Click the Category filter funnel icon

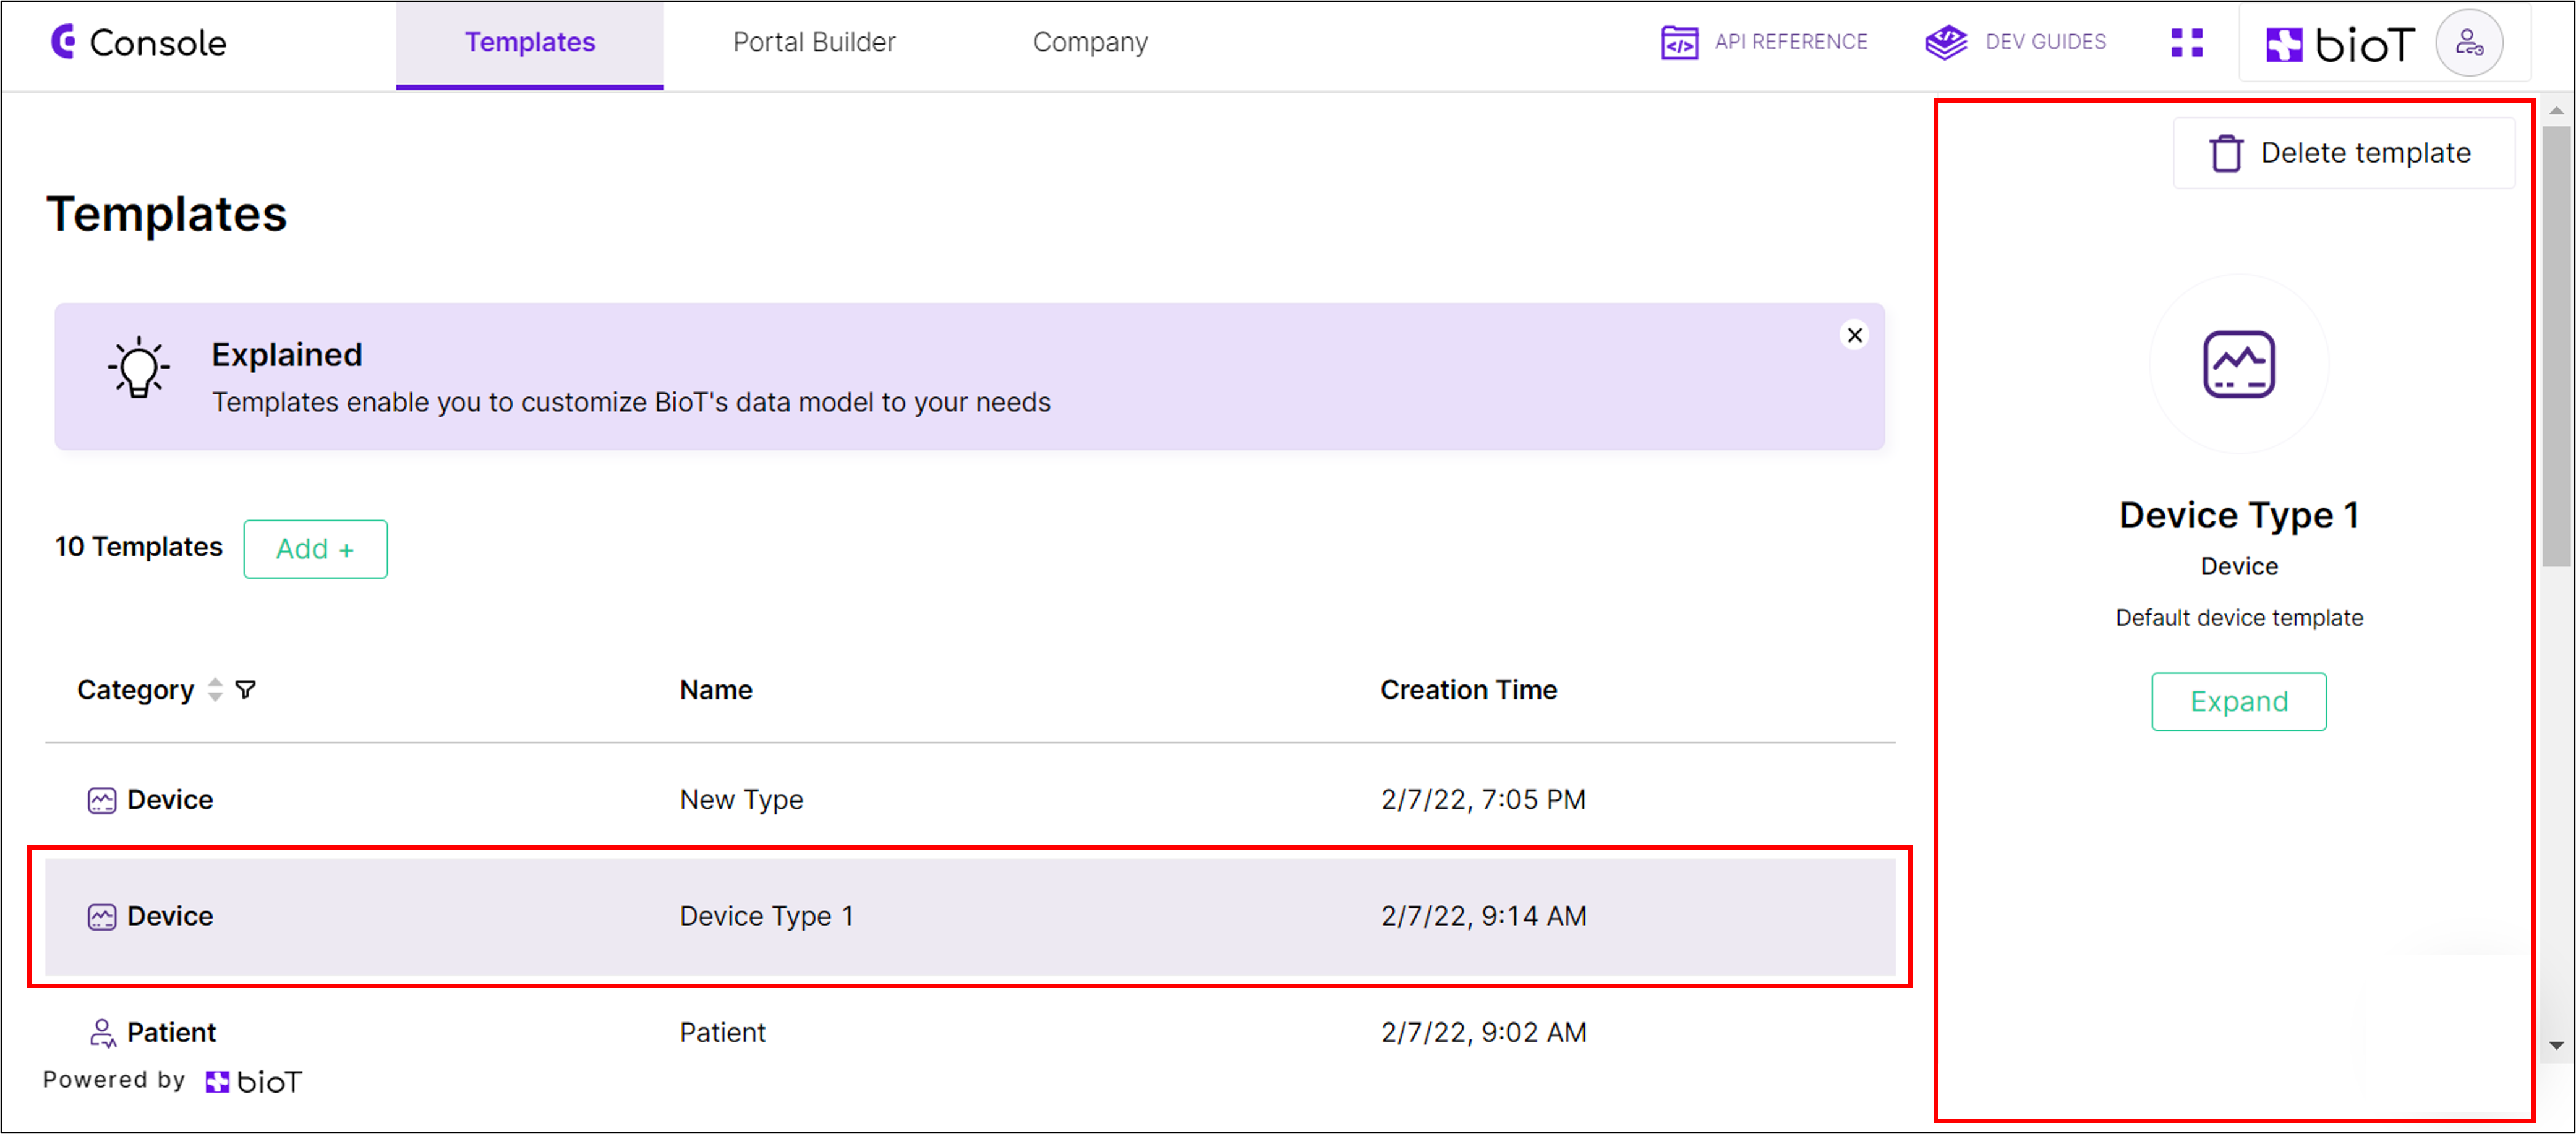click(245, 690)
